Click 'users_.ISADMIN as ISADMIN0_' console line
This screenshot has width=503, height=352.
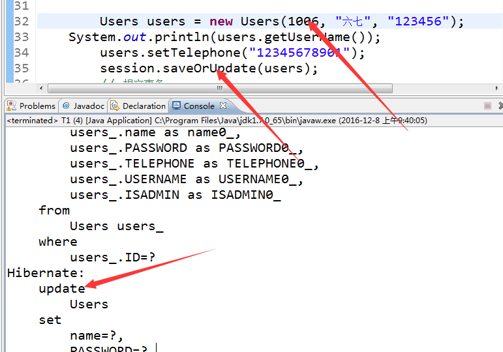pos(175,196)
